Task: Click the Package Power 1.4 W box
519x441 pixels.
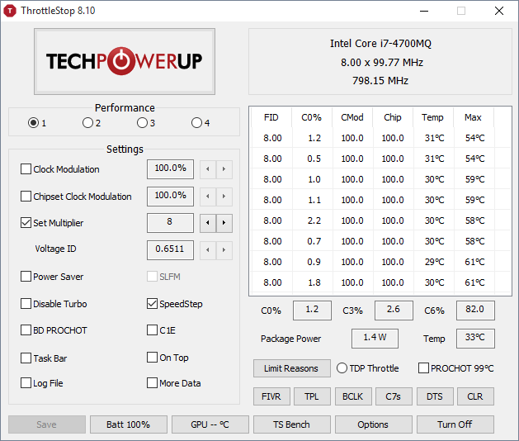Action: (375, 339)
